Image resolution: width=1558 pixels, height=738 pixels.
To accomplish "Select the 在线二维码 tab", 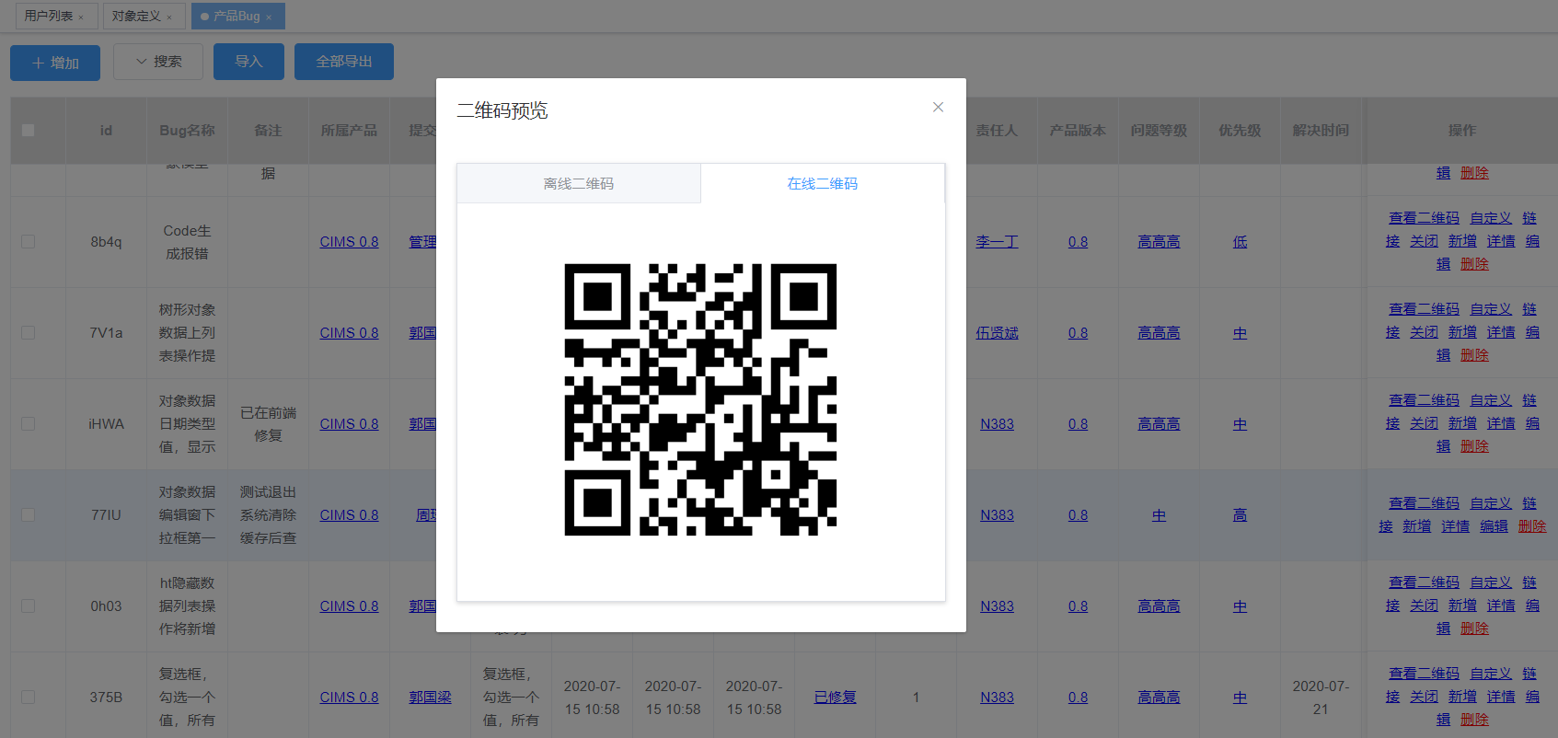I will [823, 183].
